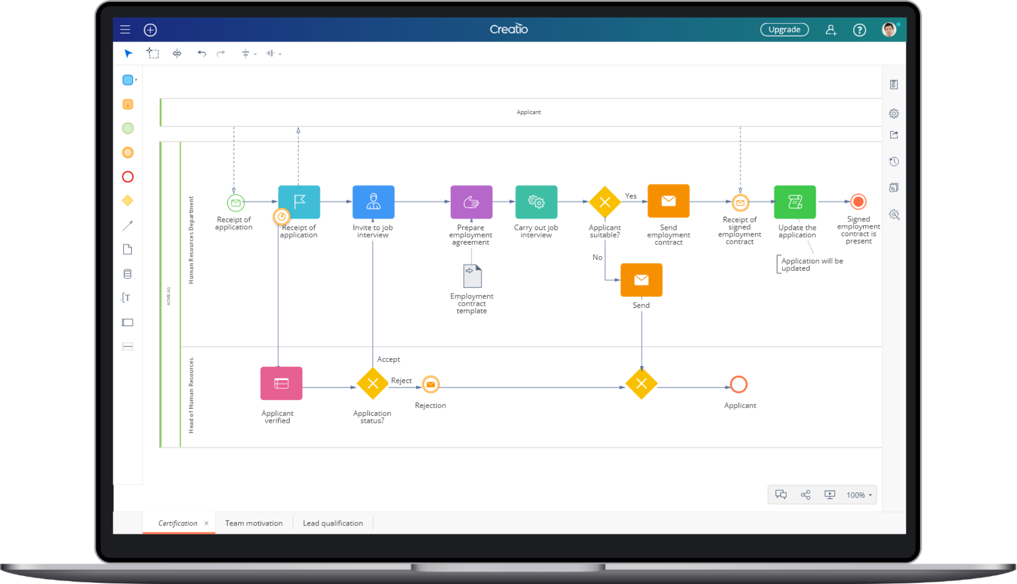Image resolution: width=1017 pixels, height=584 pixels.
Task: Click the cursor/select tool icon
Action: [x=128, y=53]
